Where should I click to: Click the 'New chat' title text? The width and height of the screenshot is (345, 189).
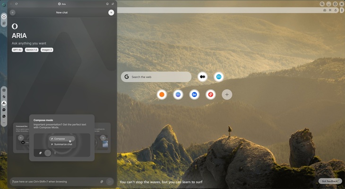[62, 13]
